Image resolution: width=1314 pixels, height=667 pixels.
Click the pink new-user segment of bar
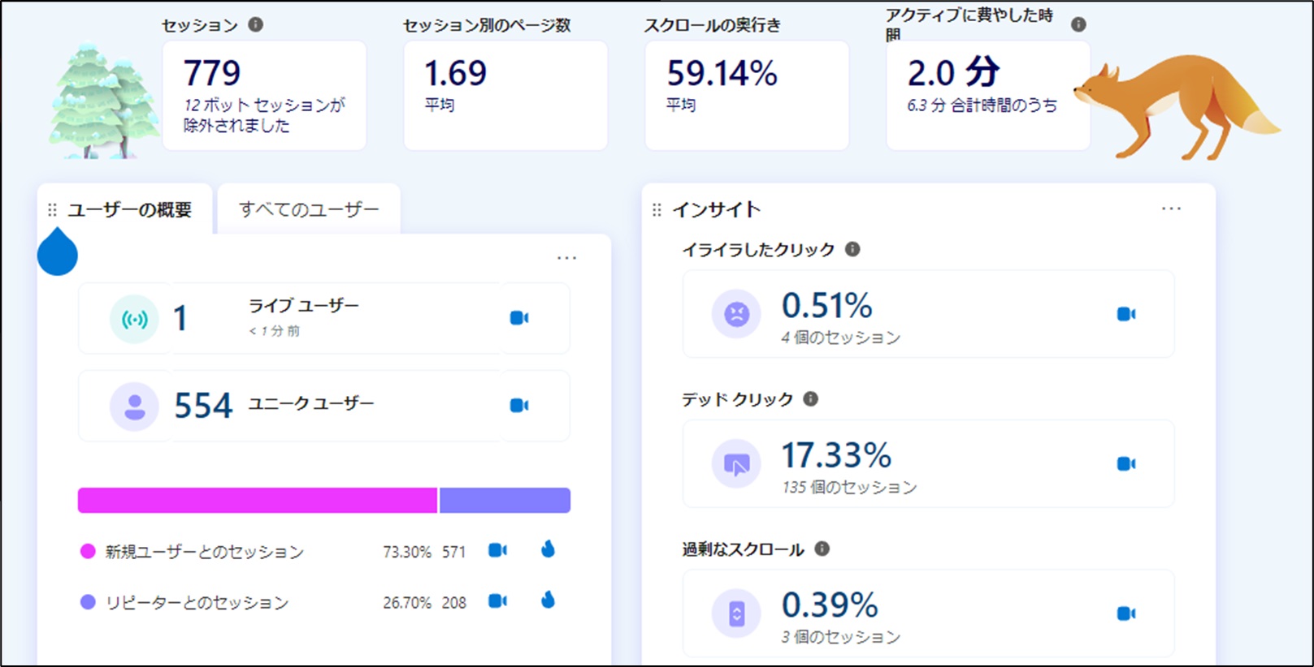coord(257,501)
